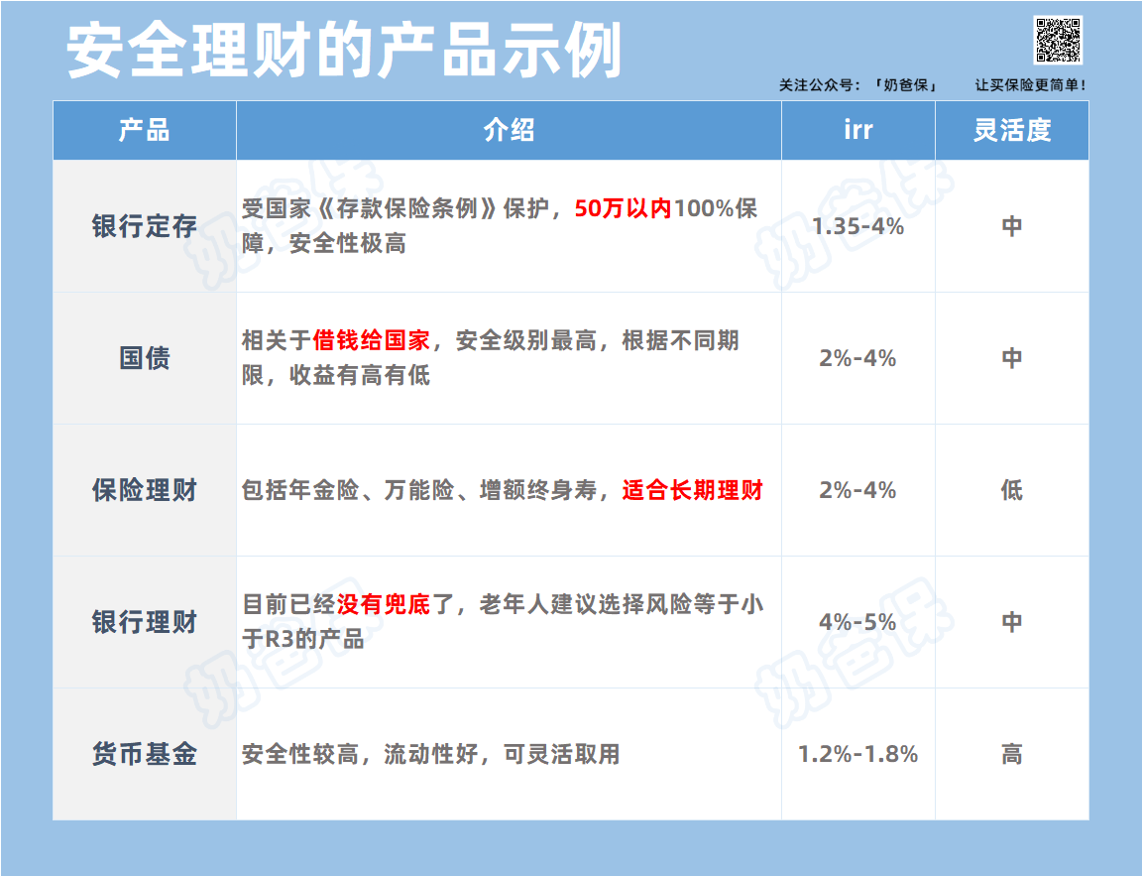Click the 银行定存 product cell
The width and height of the screenshot is (1142, 876).
click(145, 226)
